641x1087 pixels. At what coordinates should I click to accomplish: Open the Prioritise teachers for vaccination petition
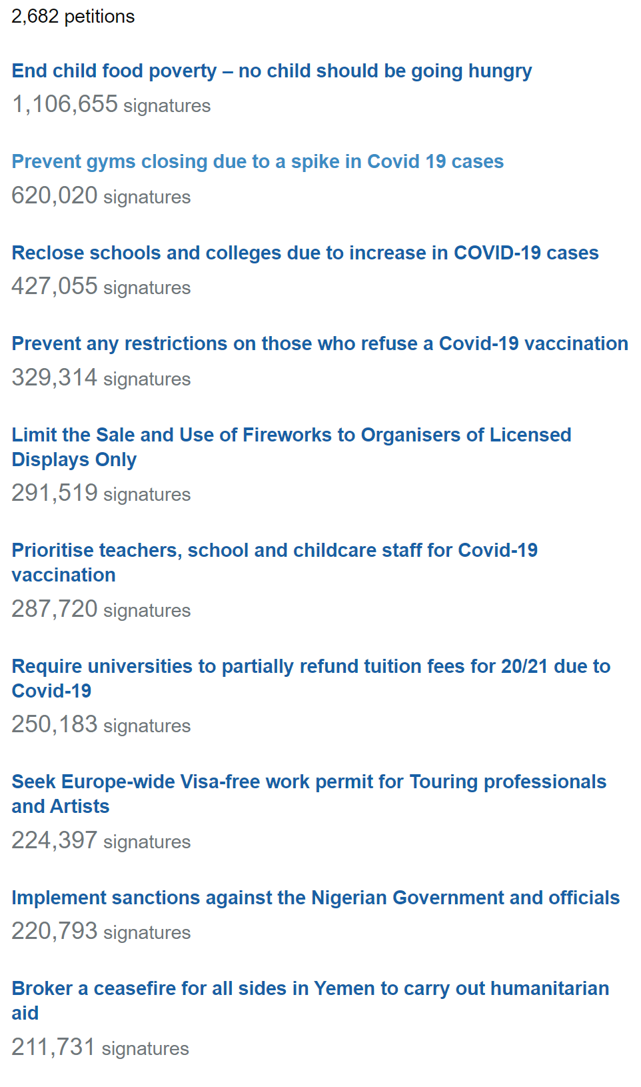pos(274,551)
